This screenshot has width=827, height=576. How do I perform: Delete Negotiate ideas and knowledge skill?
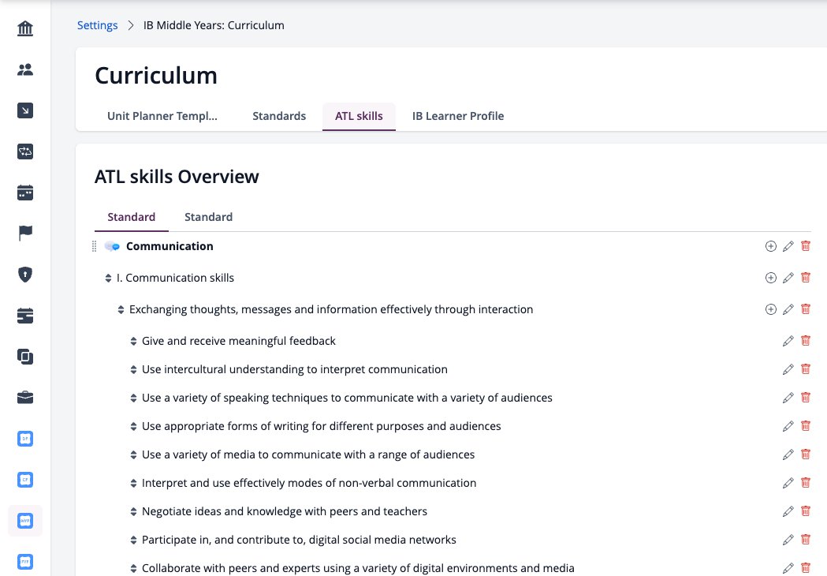pos(806,511)
